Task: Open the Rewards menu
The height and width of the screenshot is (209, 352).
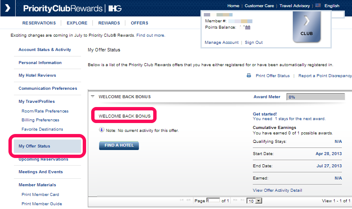Action: click(109, 23)
